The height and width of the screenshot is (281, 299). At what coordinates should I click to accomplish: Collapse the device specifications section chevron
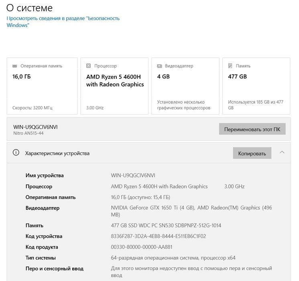(282, 152)
